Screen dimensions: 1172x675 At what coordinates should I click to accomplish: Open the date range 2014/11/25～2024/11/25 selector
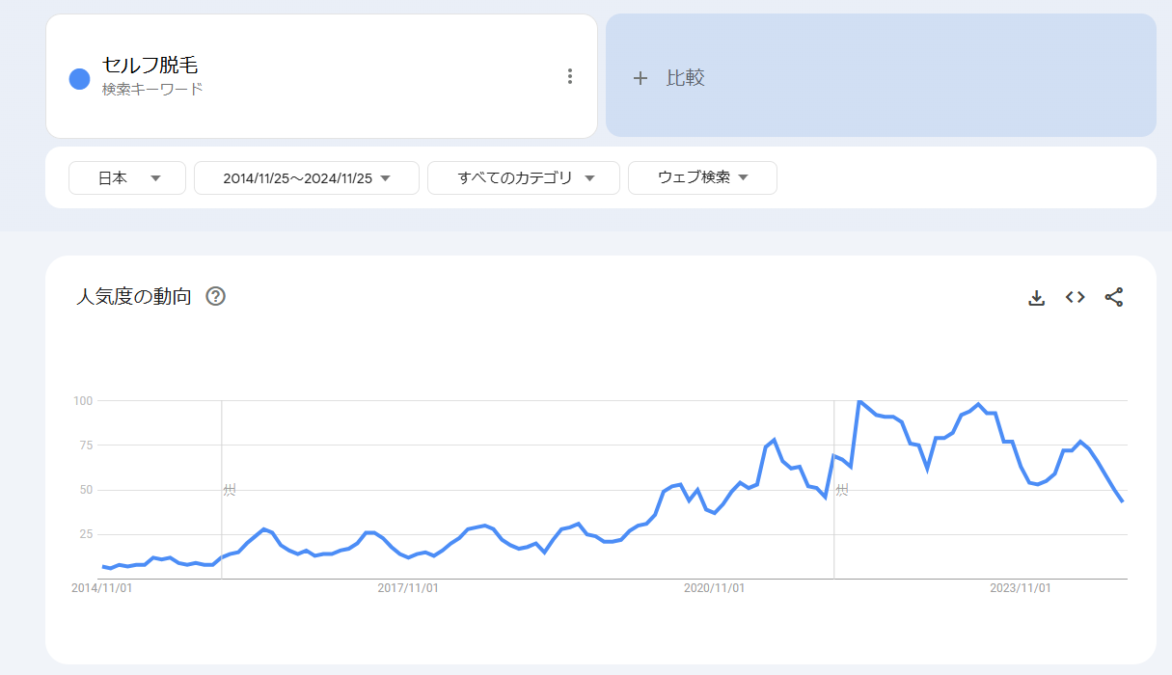click(x=306, y=177)
